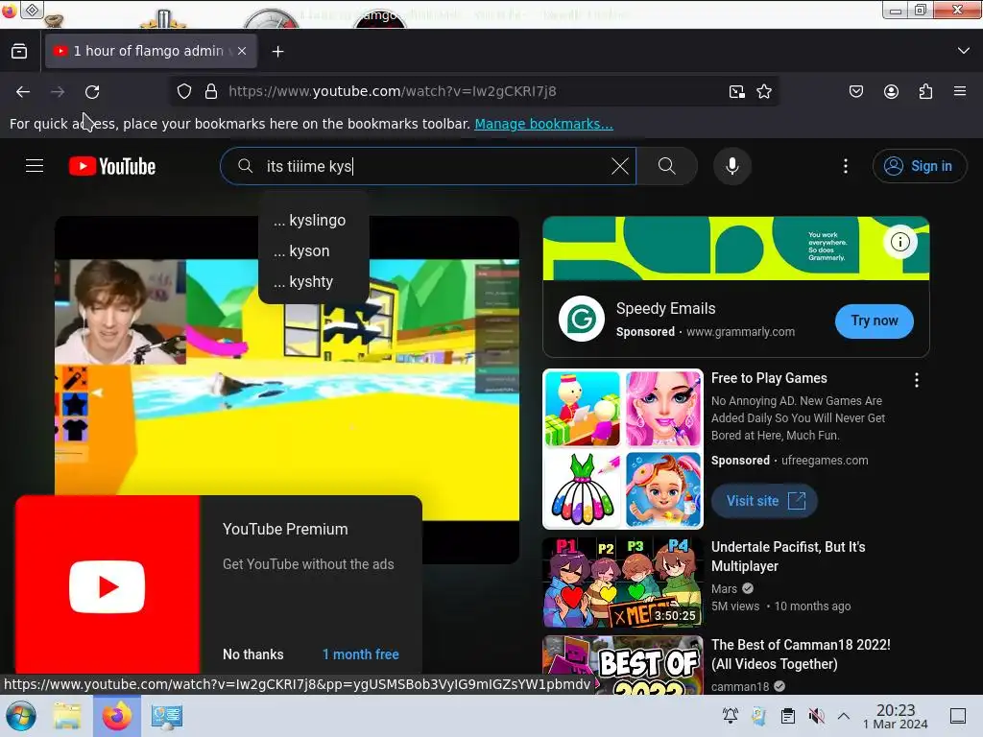
Task: Open a new tab with the plus icon
Action: tap(277, 52)
